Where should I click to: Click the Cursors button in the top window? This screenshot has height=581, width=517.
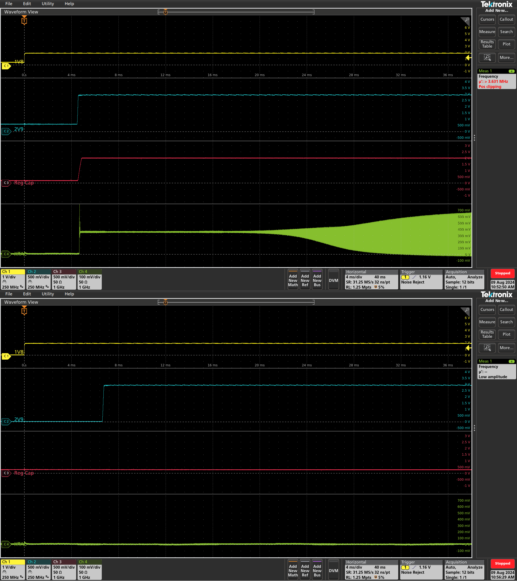[x=487, y=19]
